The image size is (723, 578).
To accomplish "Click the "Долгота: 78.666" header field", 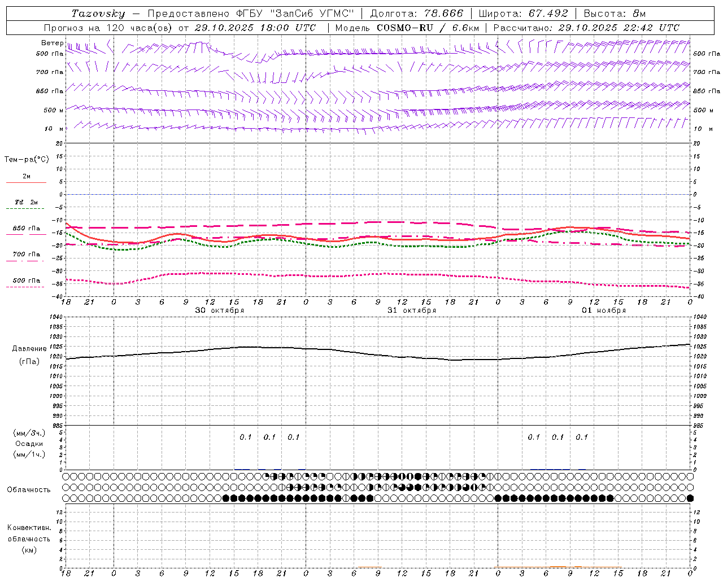I will (x=416, y=14).
